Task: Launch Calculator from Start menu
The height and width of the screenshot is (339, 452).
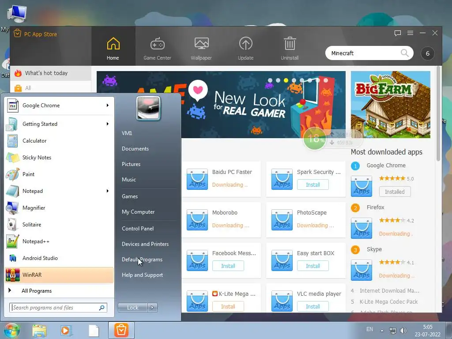Action: (x=59, y=141)
